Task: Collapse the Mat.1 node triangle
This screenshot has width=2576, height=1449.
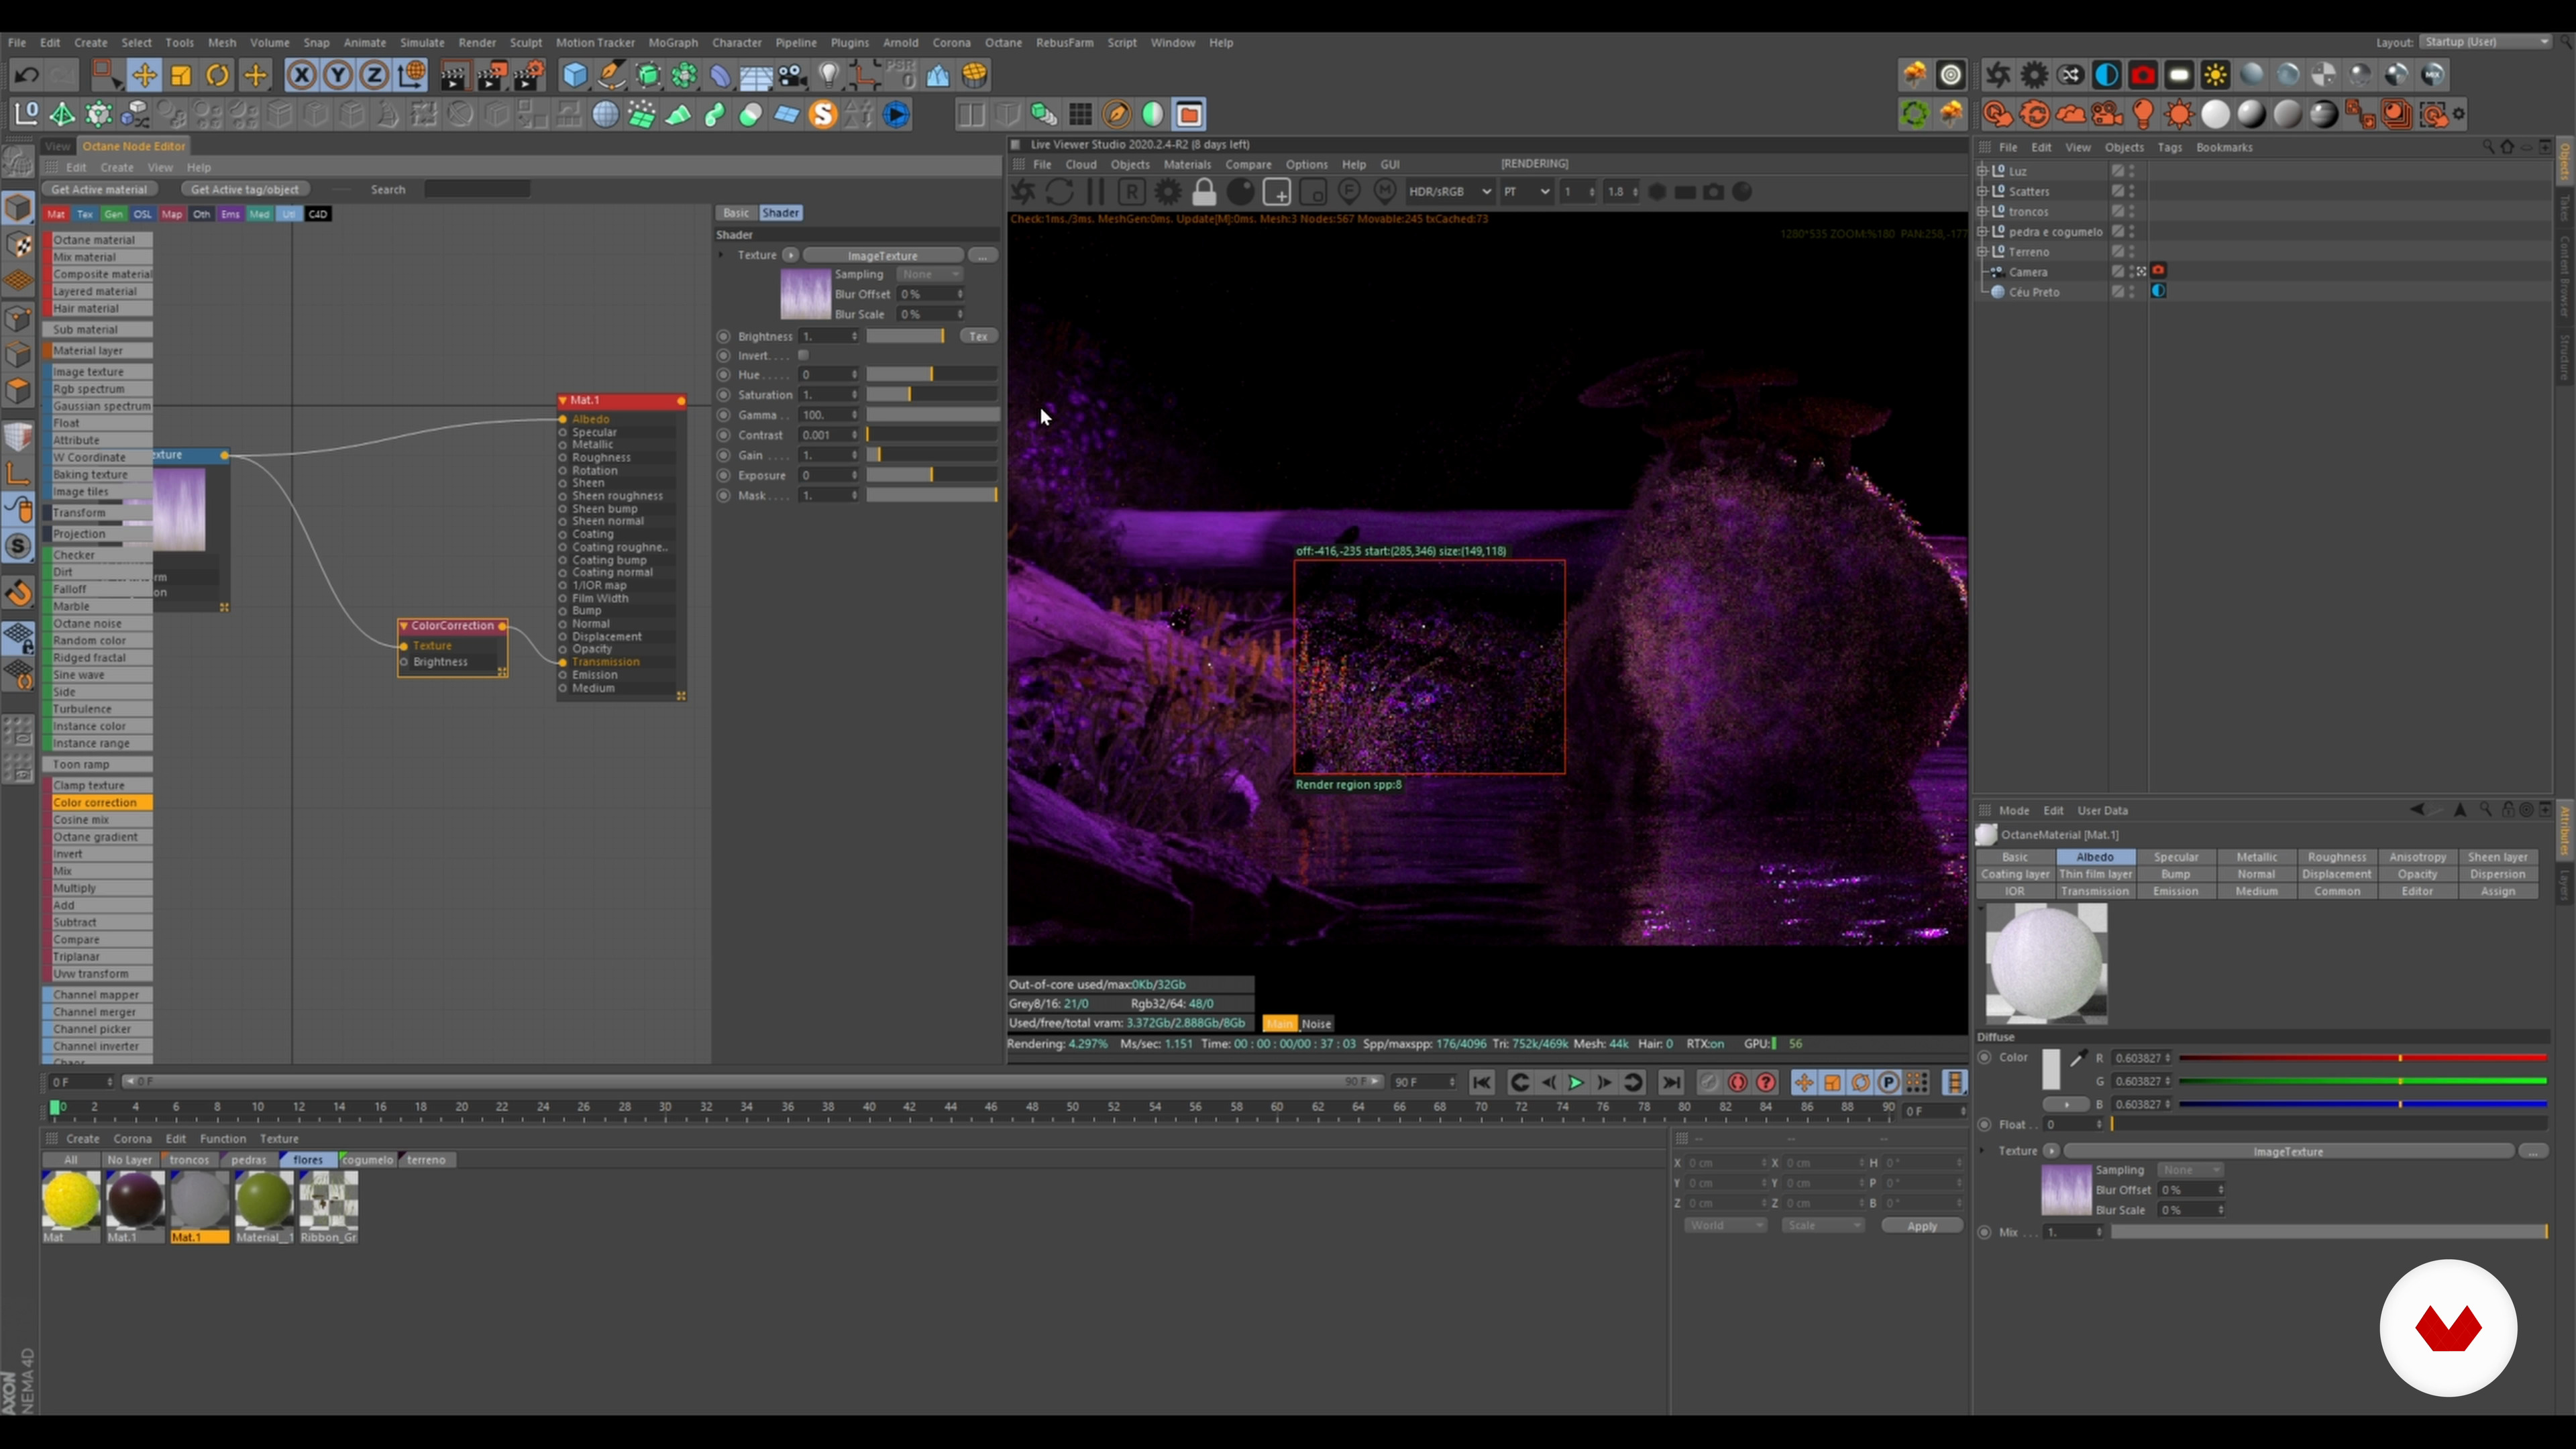Action: click(563, 400)
